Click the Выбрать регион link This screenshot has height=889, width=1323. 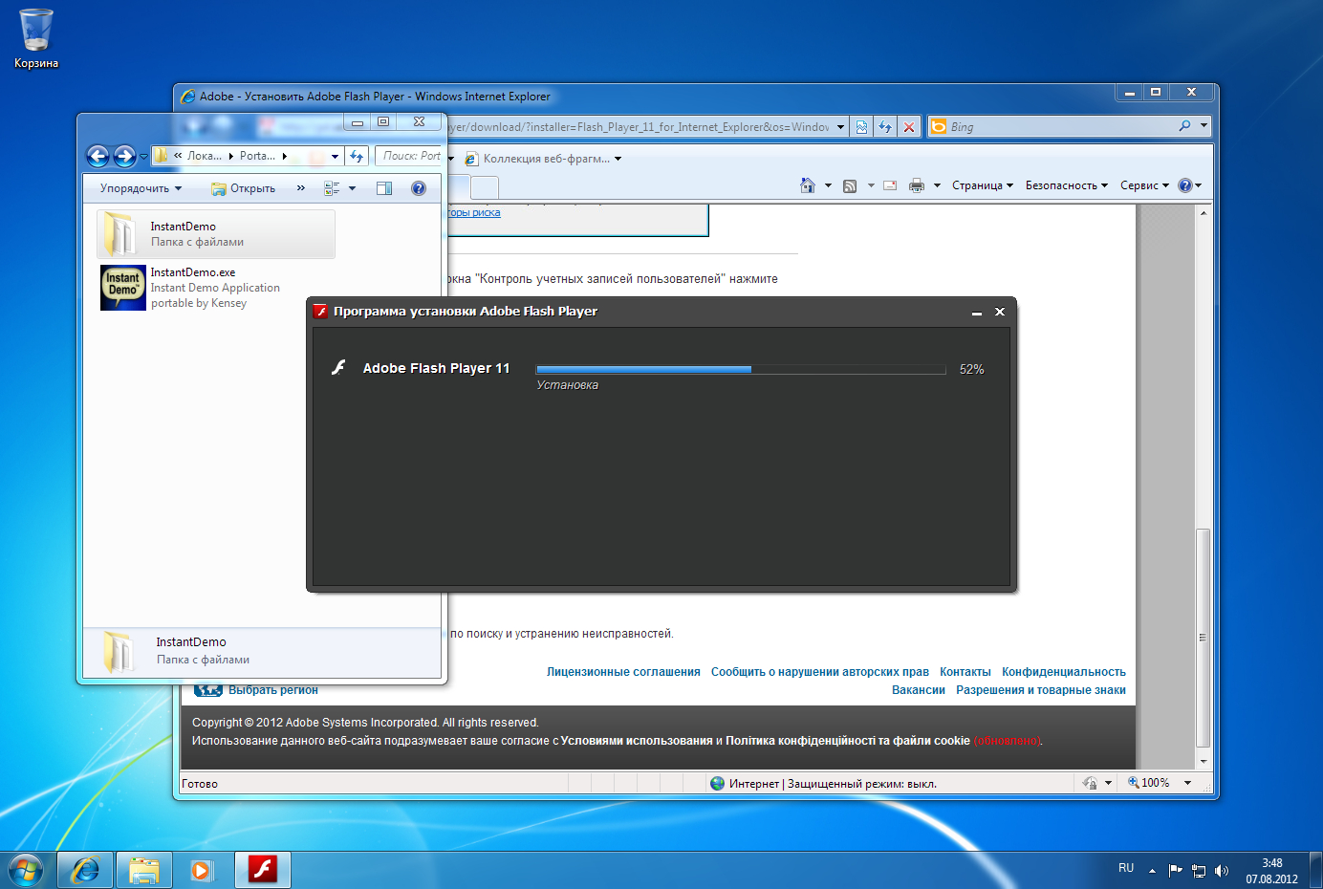(x=273, y=690)
